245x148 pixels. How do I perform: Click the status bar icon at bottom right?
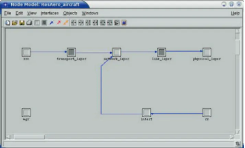tap(238, 144)
